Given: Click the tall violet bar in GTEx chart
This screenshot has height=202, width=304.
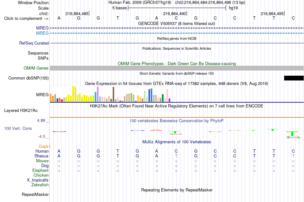Looking at the screenshot, I should (98, 94).
